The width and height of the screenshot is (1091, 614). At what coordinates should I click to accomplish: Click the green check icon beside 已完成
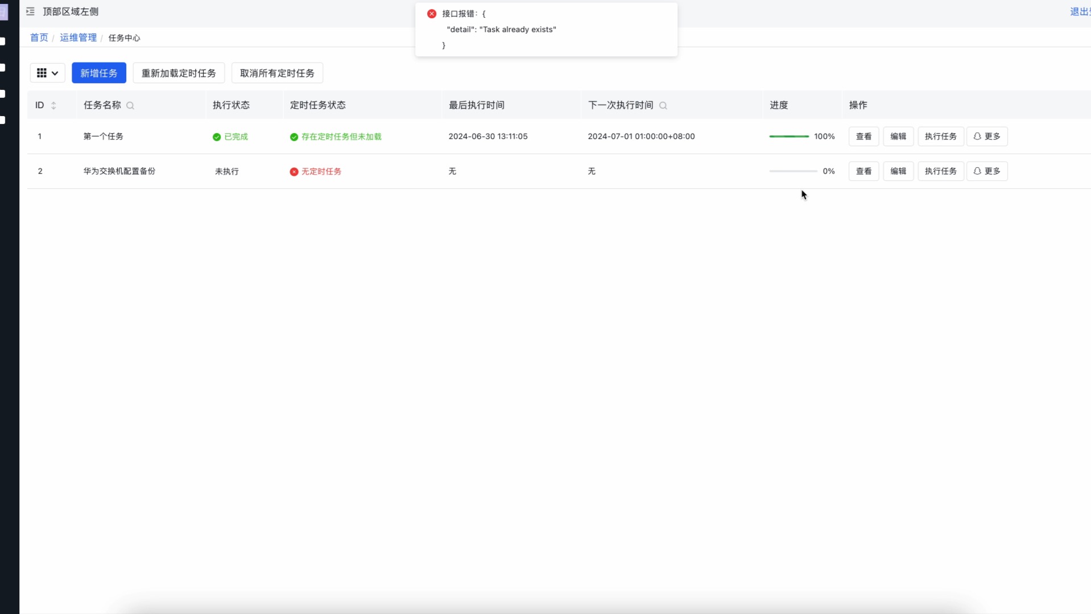[217, 137]
